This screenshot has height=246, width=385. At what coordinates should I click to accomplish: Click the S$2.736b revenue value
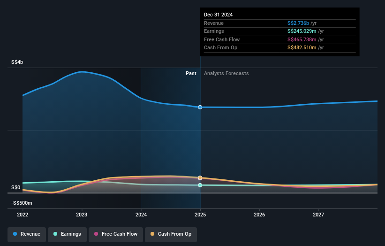[298, 23]
